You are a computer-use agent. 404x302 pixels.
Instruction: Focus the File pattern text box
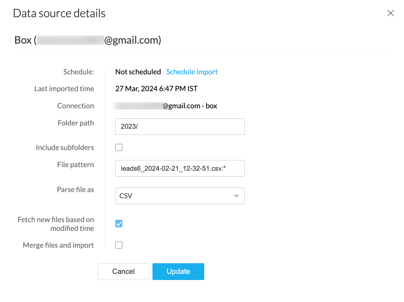pyautogui.click(x=180, y=168)
